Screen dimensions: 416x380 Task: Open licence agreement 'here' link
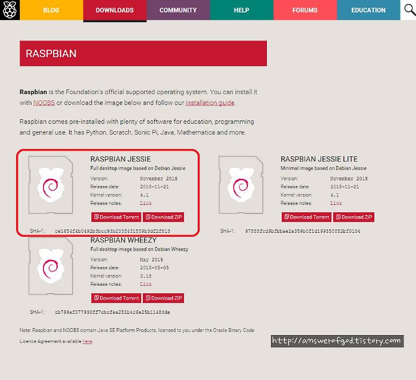(87, 341)
